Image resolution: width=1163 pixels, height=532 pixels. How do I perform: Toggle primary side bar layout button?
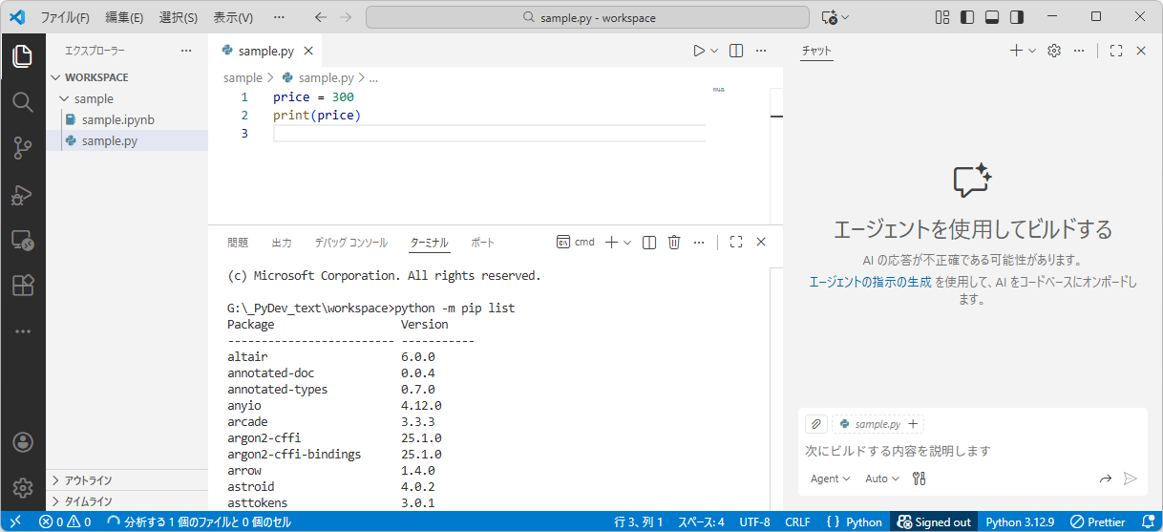click(967, 17)
